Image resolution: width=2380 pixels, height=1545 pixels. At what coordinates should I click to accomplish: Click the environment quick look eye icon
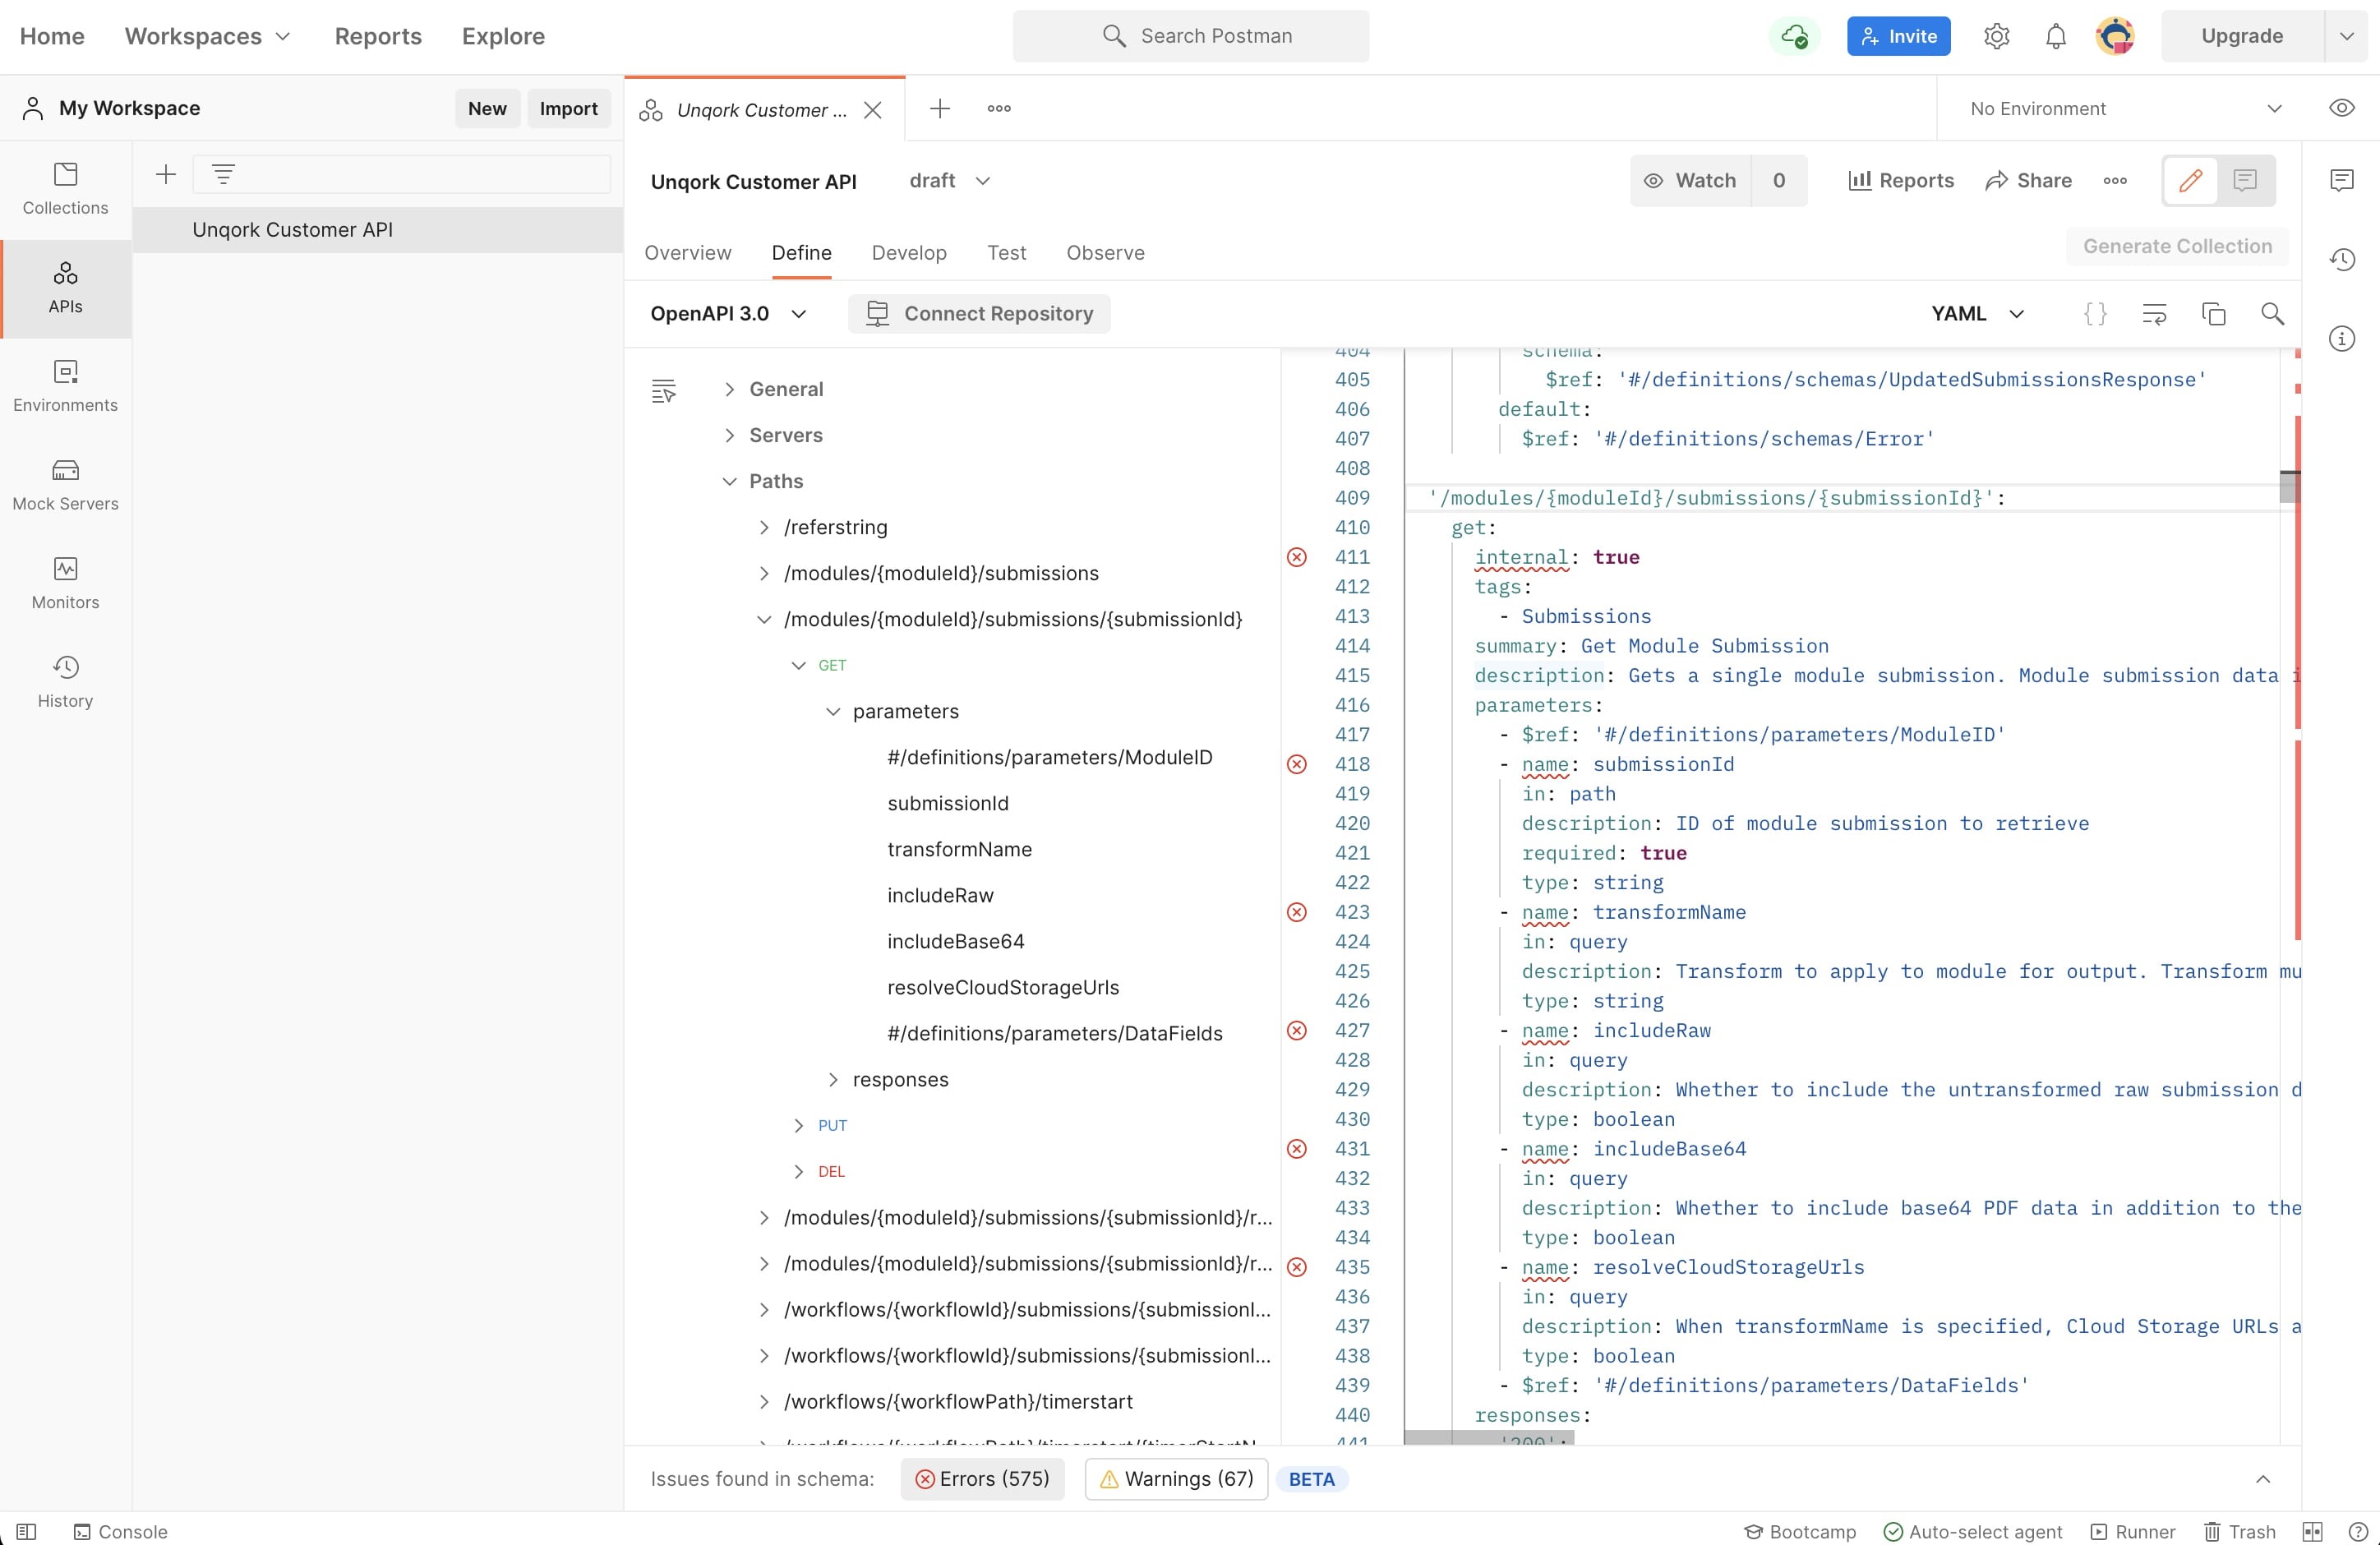click(2341, 108)
